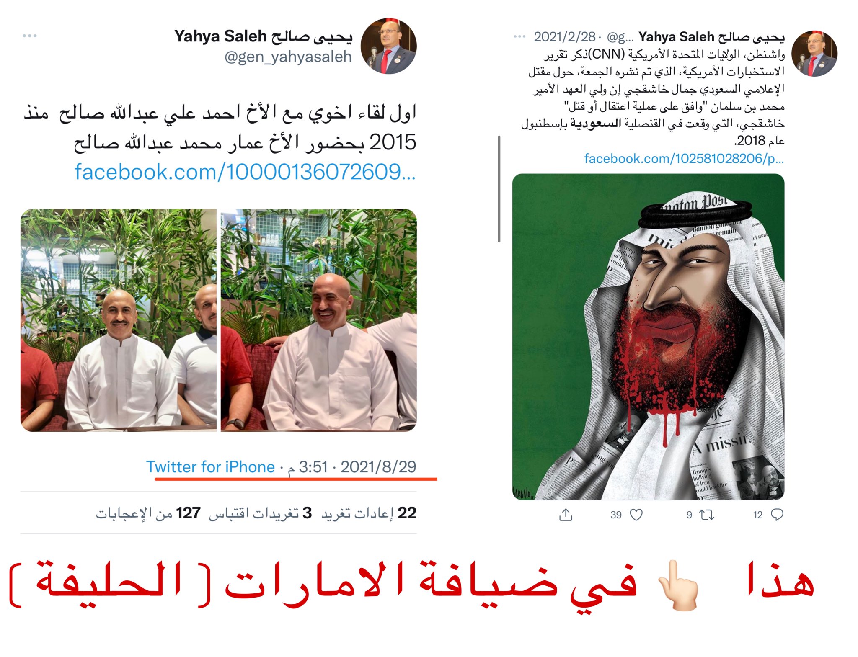Open three-dot menu on 2021/2/28 tweet
Viewport: 858px width, 657px height.
coord(519,36)
